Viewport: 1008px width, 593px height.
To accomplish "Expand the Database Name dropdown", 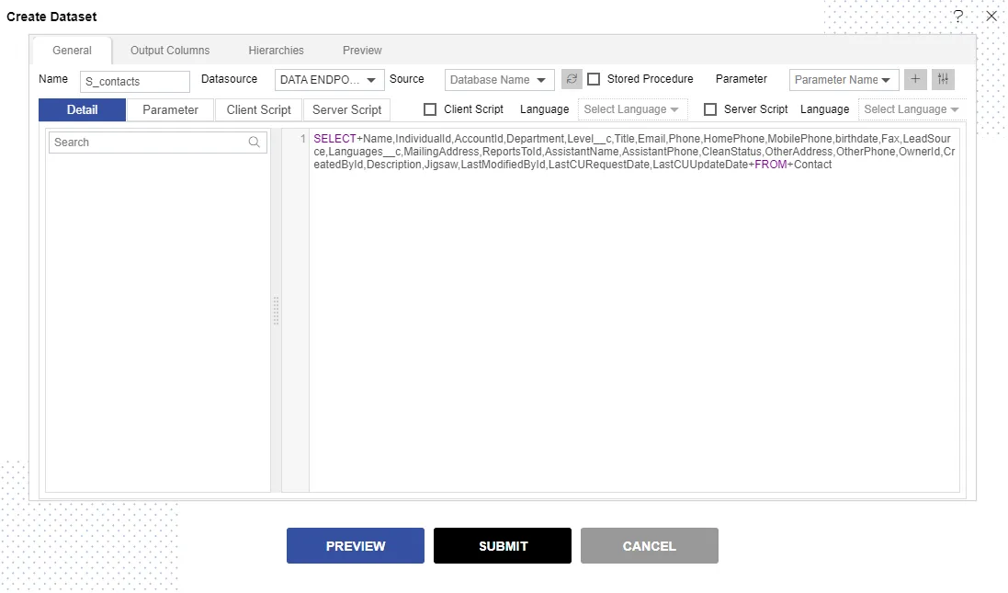I will 499,80.
